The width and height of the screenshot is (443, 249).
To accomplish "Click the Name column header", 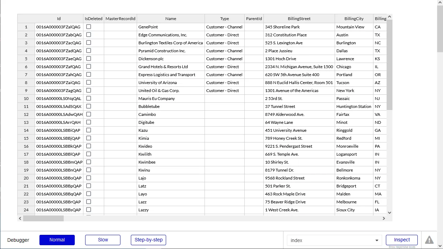I will 171,19.
